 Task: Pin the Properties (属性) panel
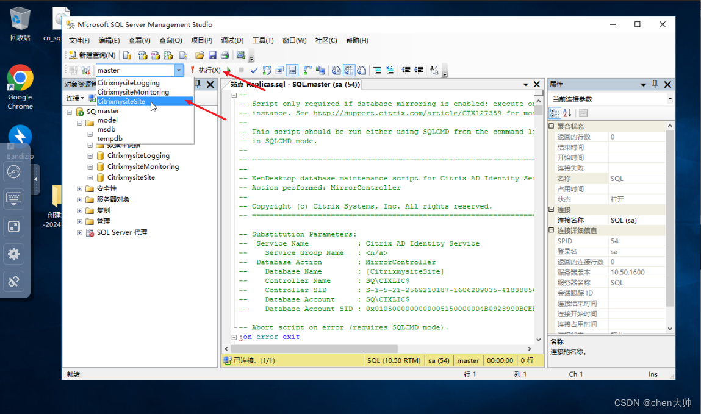click(655, 84)
